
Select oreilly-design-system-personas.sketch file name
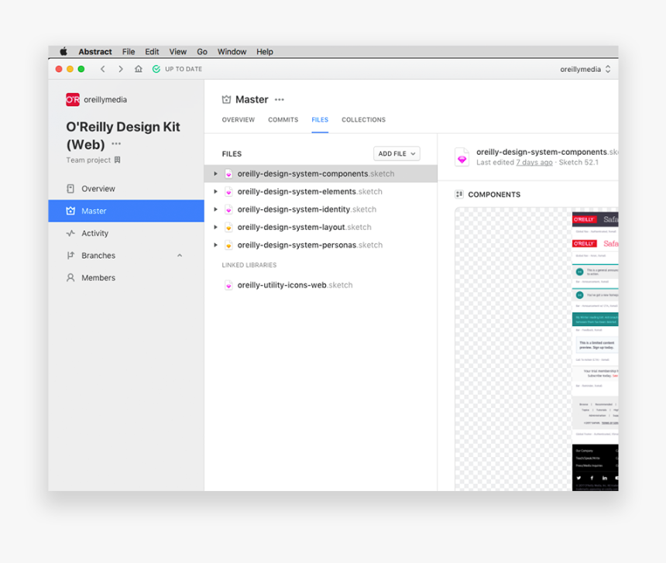point(310,245)
